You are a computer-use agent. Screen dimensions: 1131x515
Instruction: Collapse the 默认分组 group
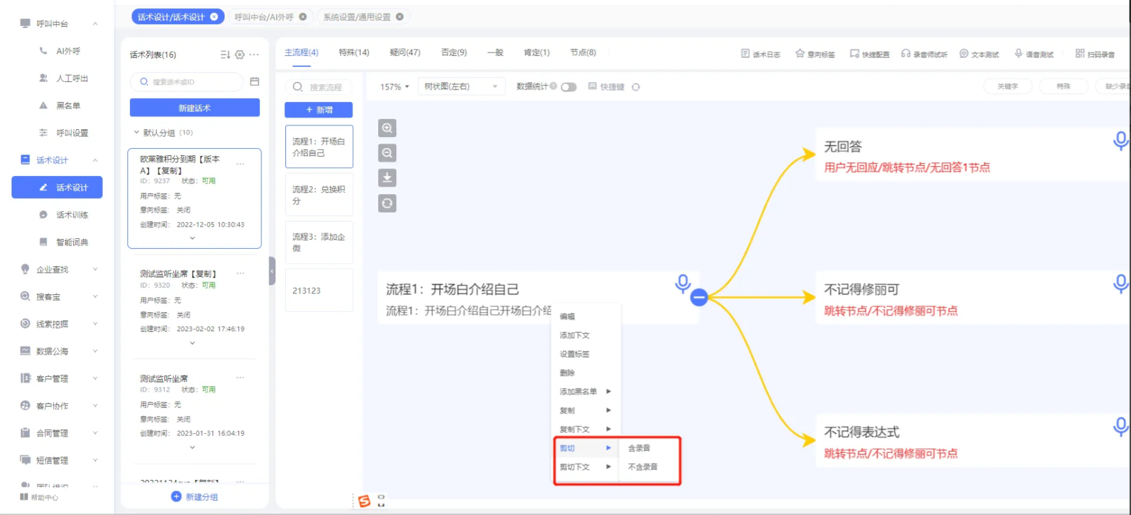click(x=136, y=132)
